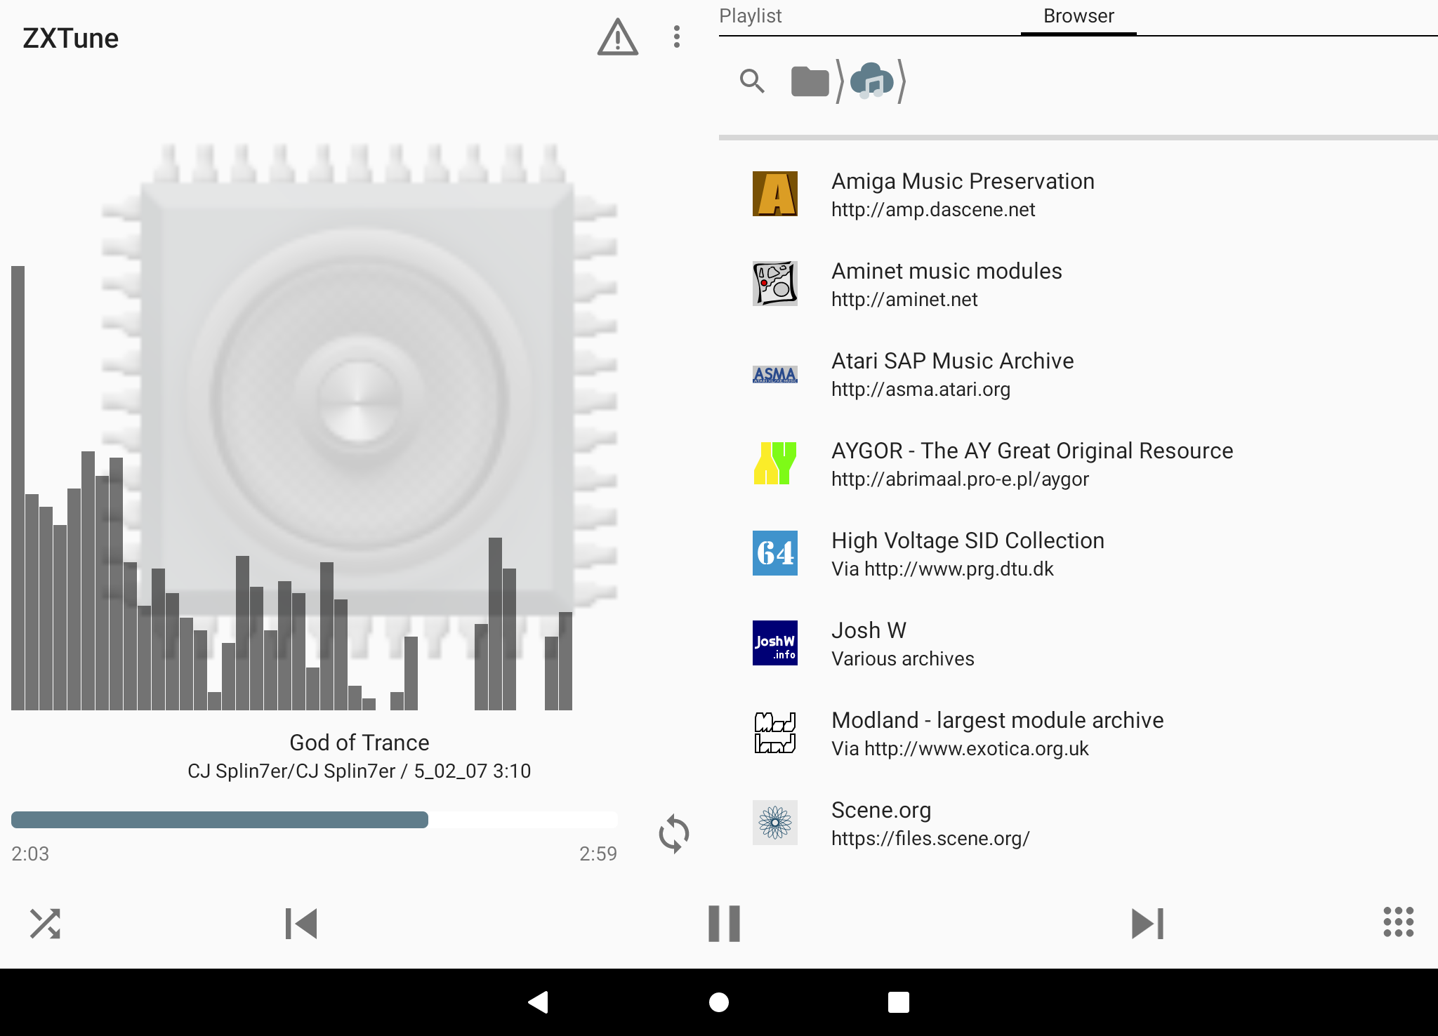
Task: Open search with the magnifier icon
Action: tap(752, 81)
